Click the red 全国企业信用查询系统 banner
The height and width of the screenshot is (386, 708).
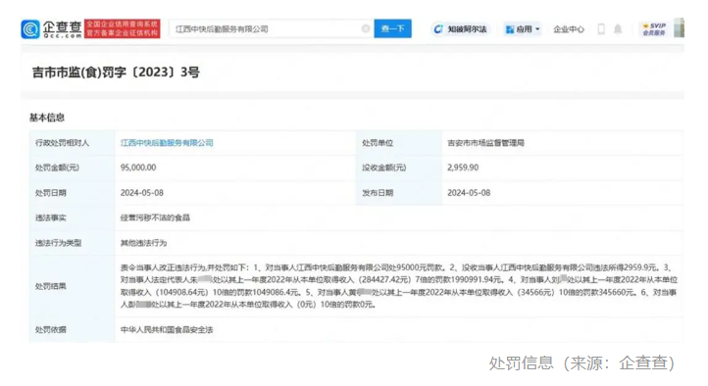(x=122, y=28)
